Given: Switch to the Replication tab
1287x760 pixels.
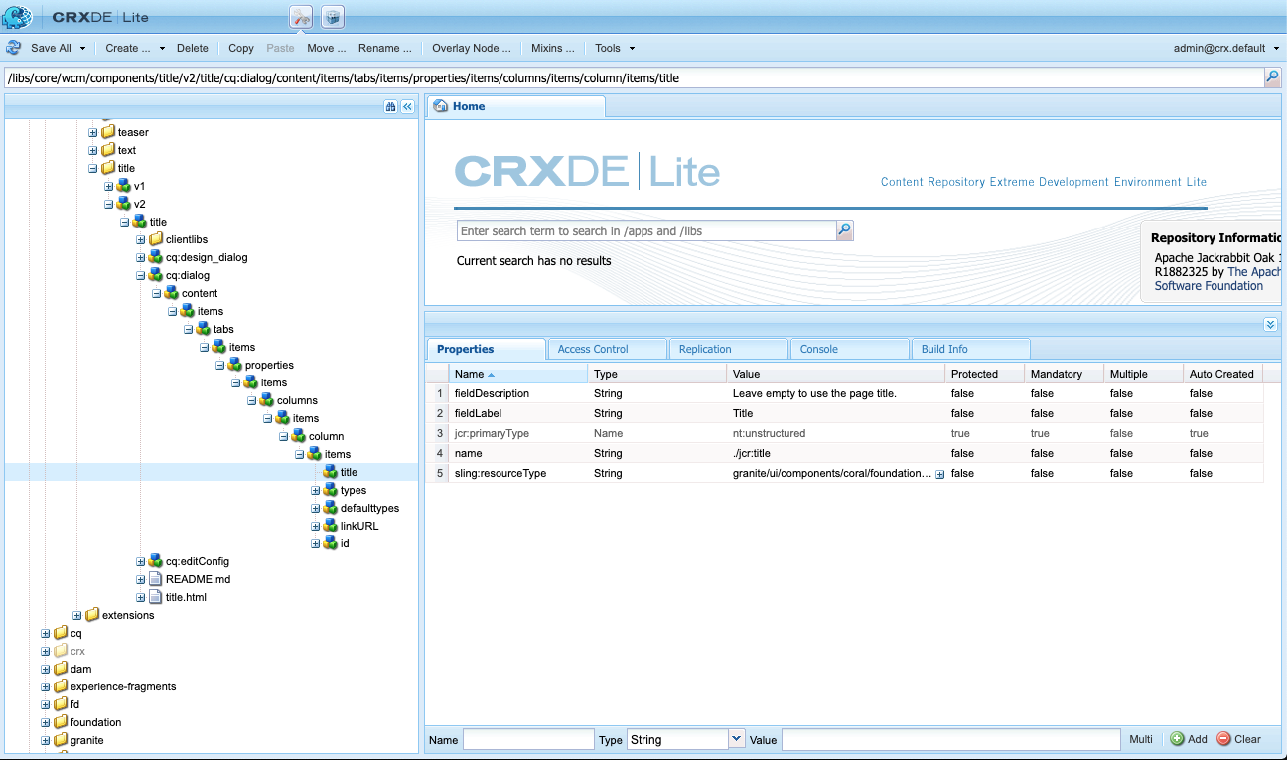Looking at the screenshot, I should [728, 349].
